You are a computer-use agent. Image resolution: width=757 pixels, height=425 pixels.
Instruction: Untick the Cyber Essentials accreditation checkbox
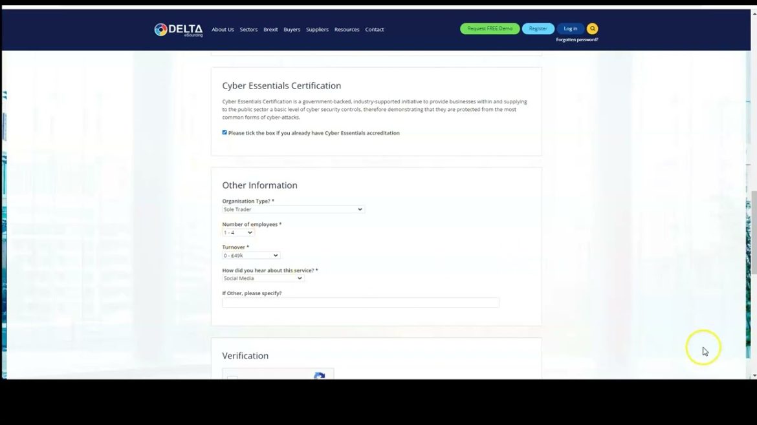click(225, 132)
